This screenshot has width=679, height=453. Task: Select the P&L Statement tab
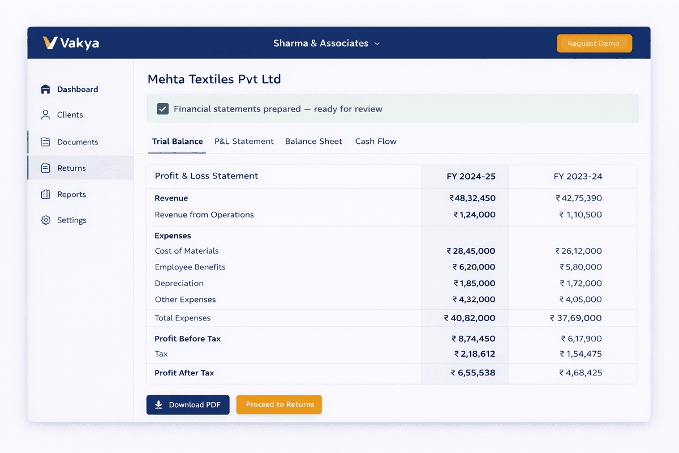(244, 141)
